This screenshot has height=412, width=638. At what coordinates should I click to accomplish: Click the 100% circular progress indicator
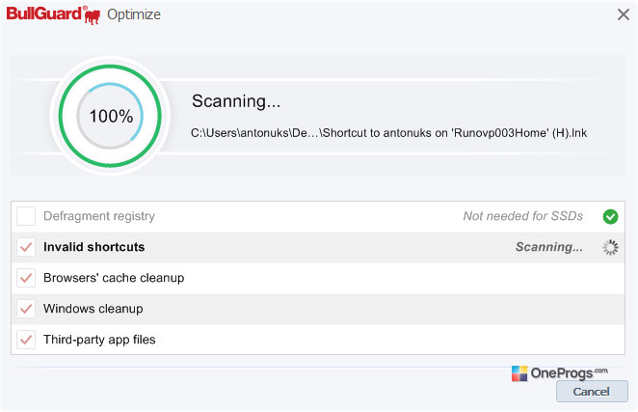pyautogui.click(x=110, y=116)
